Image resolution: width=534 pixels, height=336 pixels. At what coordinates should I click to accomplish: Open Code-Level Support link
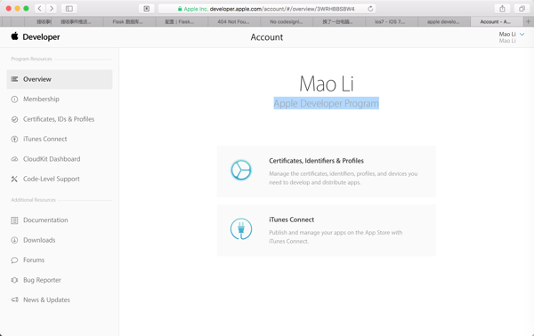51,179
